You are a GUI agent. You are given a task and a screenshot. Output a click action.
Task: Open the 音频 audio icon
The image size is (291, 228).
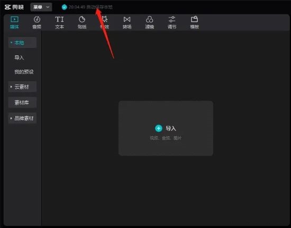tap(37, 20)
